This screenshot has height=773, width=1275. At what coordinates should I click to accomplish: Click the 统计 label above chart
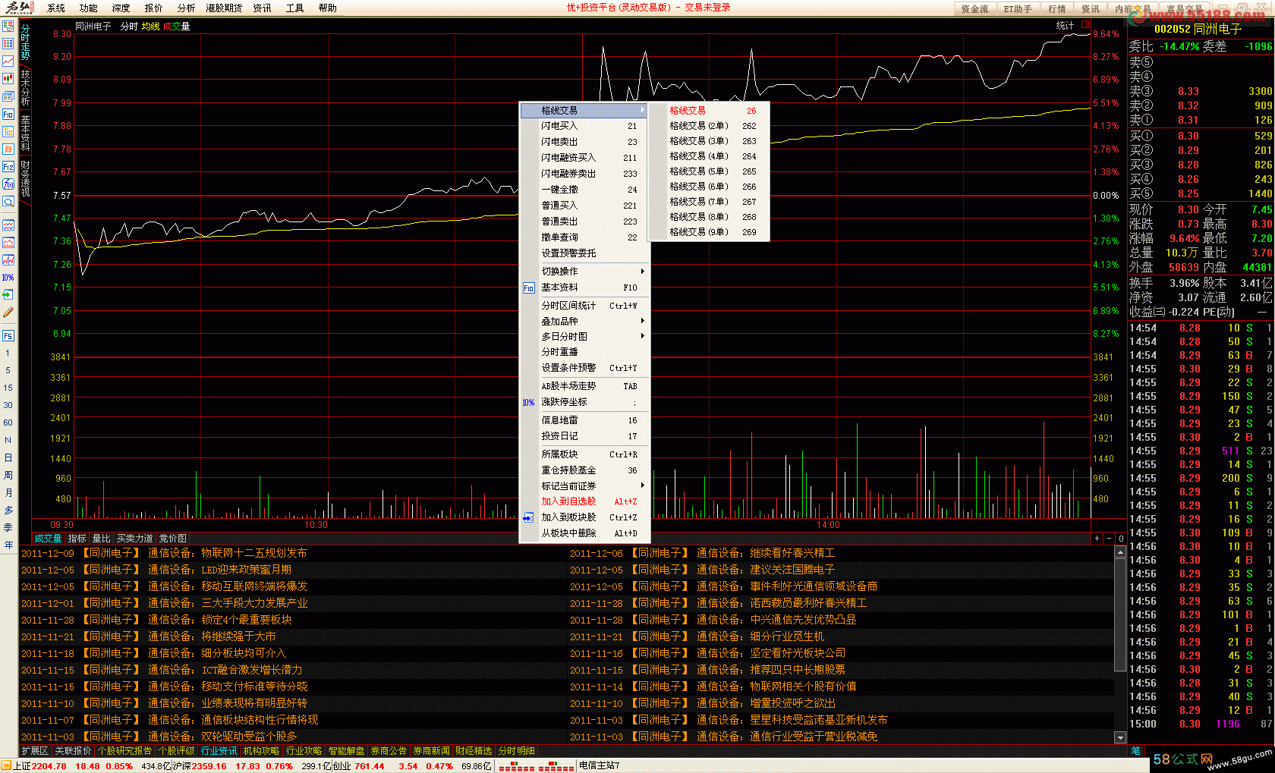pyautogui.click(x=1065, y=26)
